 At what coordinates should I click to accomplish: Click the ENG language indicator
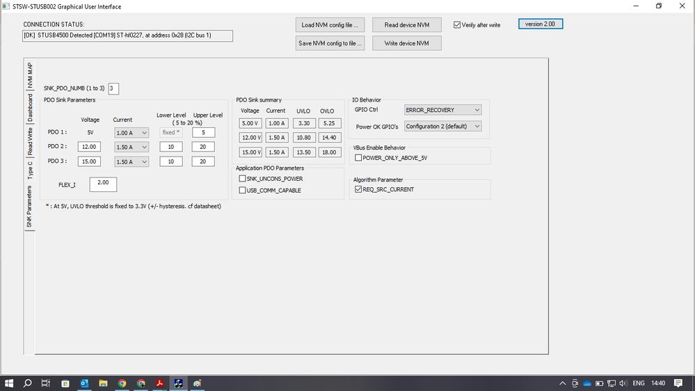(x=638, y=383)
